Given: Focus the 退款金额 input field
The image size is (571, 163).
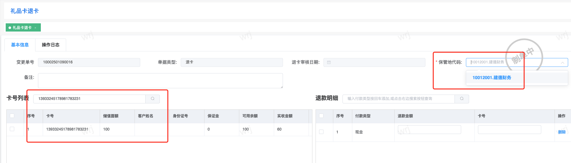Looking at the screenshot, I should pos(429,130).
